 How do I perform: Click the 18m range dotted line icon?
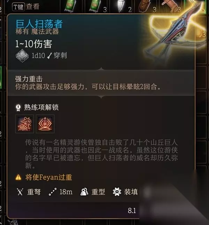[x=53, y=192]
